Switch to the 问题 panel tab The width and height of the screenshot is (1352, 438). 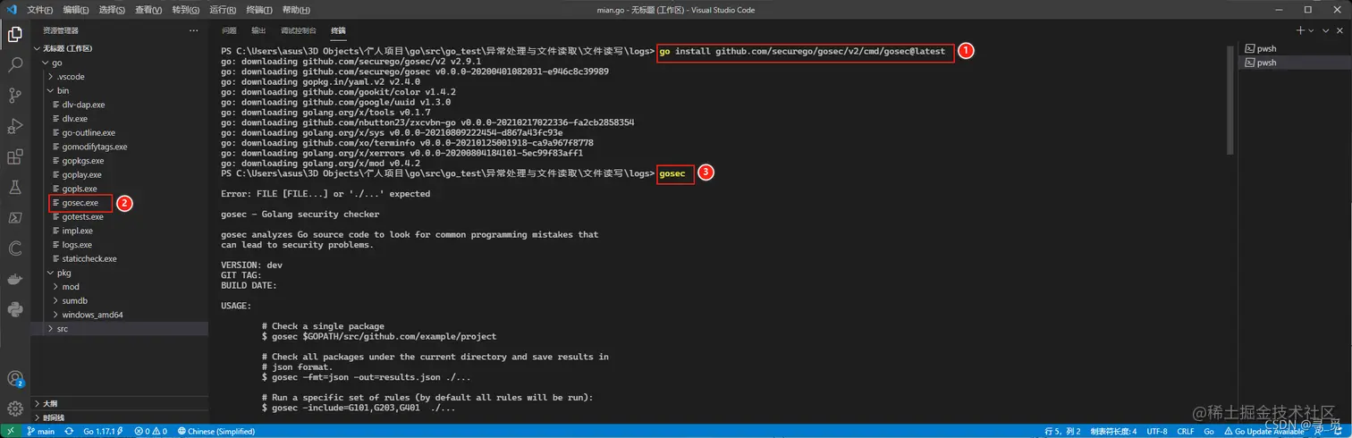[x=229, y=30]
